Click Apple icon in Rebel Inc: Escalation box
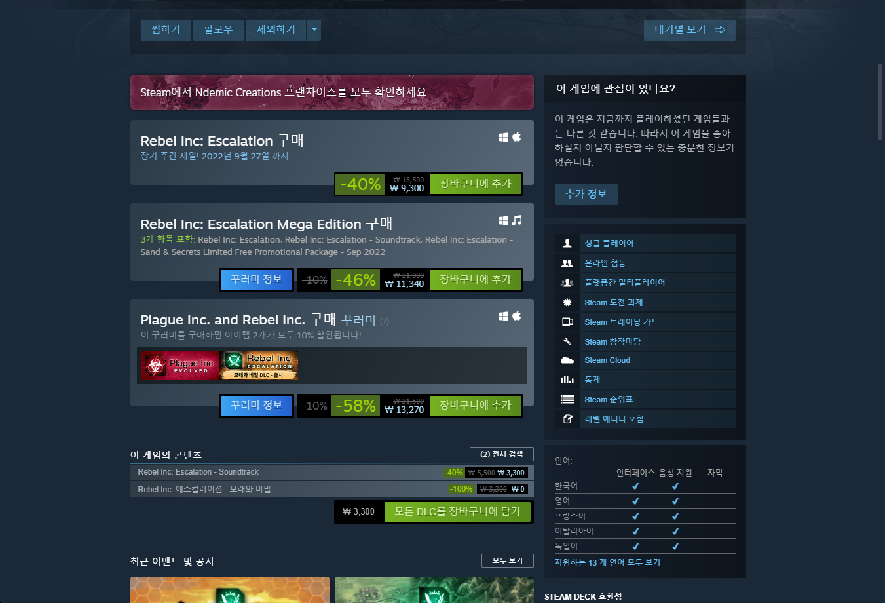The image size is (885, 603). (x=516, y=137)
